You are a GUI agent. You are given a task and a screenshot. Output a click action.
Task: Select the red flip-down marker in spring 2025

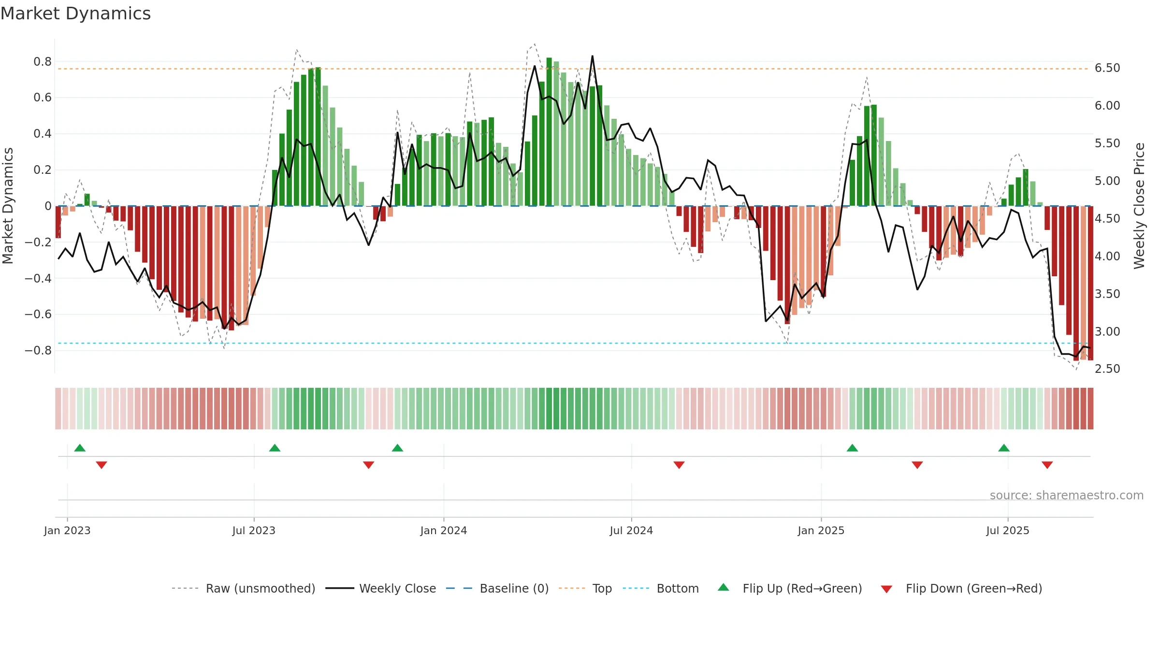(x=917, y=465)
